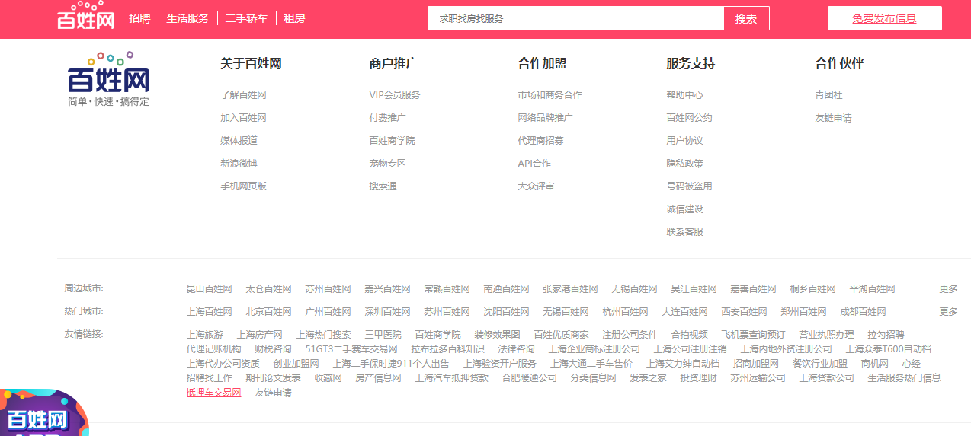
Task: Open the 百姓网公约 link
Action: pos(689,118)
